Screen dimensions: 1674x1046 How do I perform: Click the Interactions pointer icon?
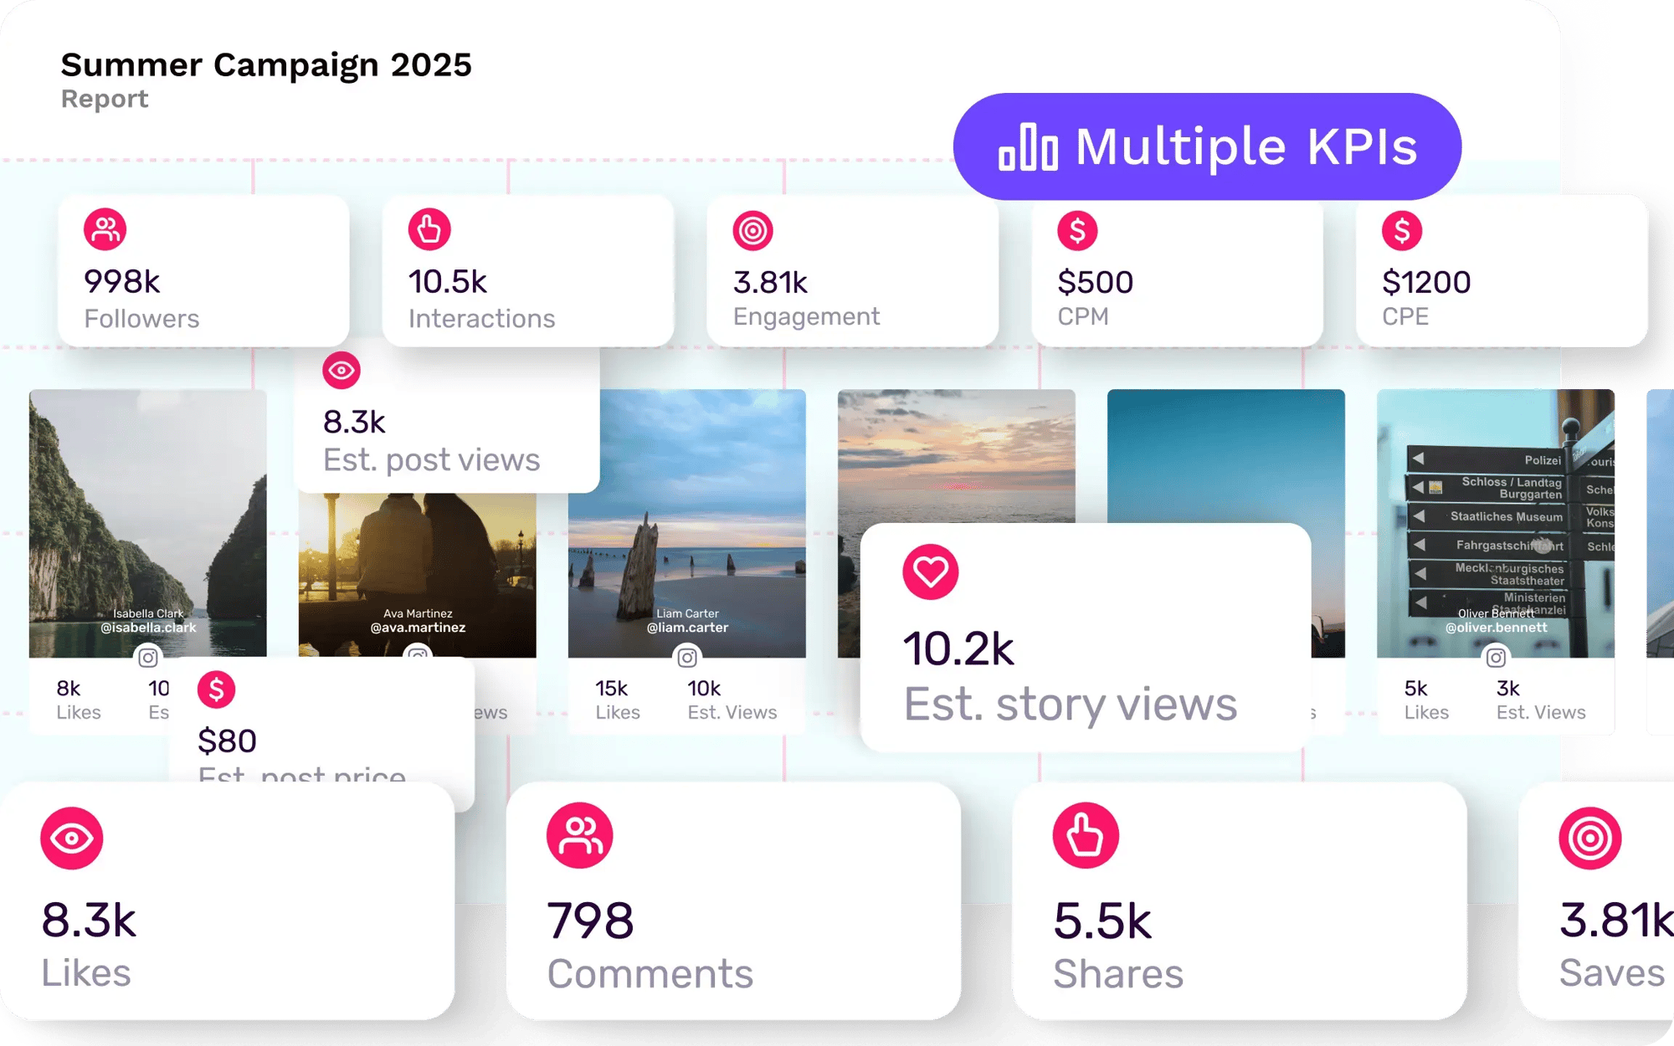429,229
